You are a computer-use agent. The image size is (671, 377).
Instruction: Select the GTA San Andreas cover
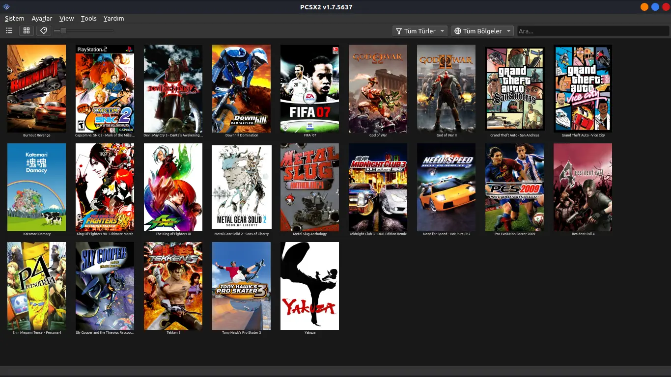pos(514,88)
